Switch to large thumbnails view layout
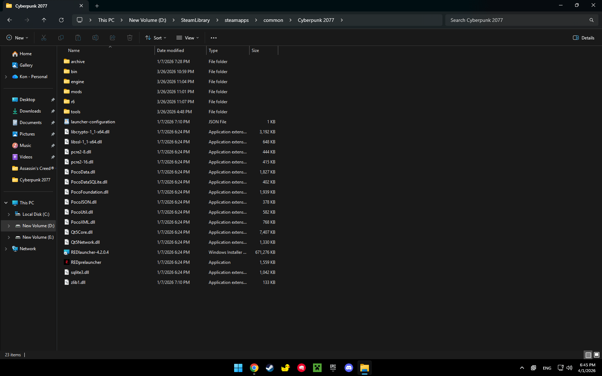Image resolution: width=602 pixels, height=376 pixels. coord(597,355)
